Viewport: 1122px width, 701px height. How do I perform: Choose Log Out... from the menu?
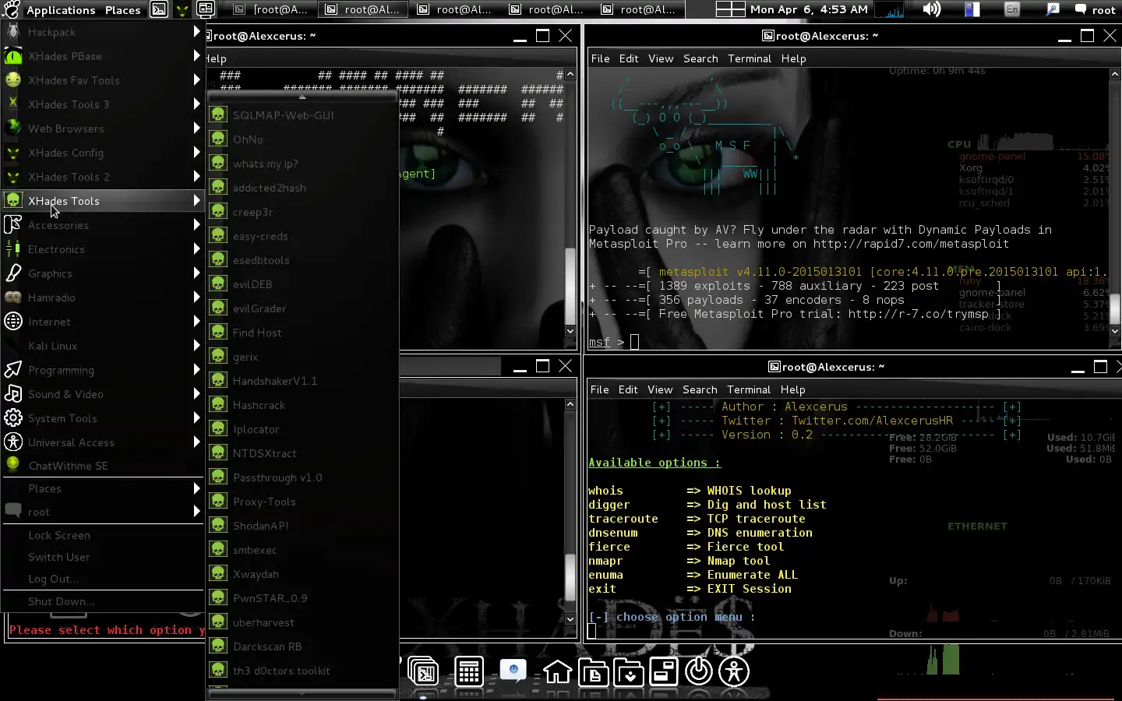click(103, 579)
